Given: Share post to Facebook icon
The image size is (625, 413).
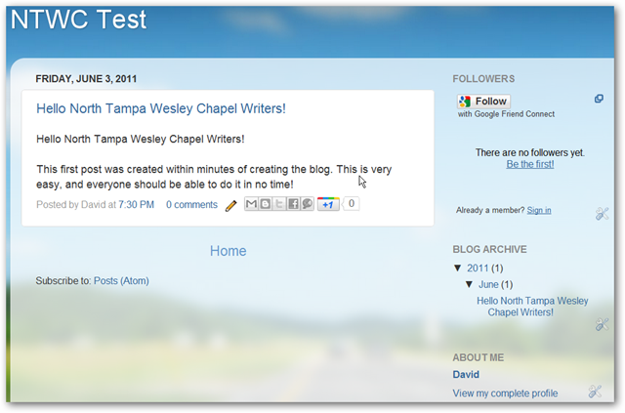Looking at the screenshot, I should (293, 204).
